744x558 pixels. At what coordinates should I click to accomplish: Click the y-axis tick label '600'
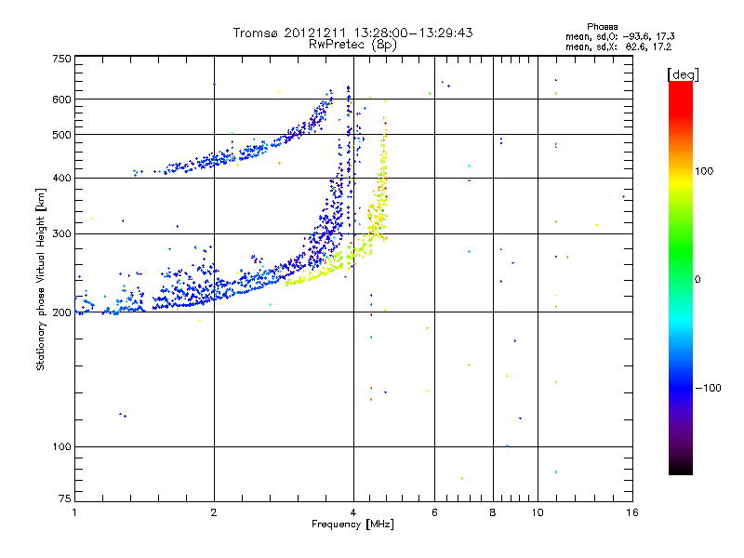pos(61,100)
